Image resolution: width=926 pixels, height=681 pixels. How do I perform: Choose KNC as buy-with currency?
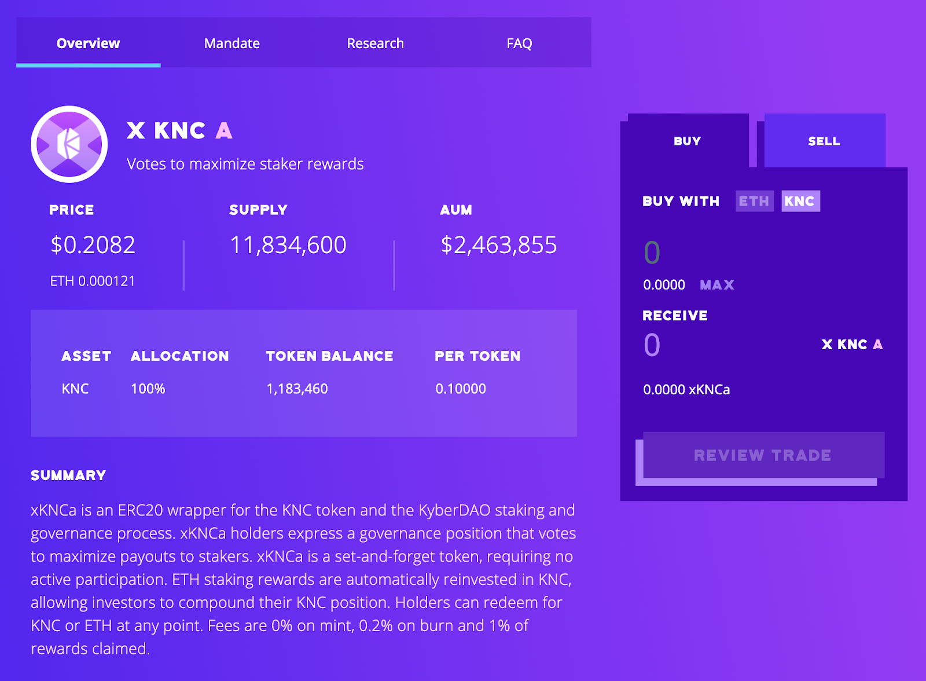click(800, 202)
